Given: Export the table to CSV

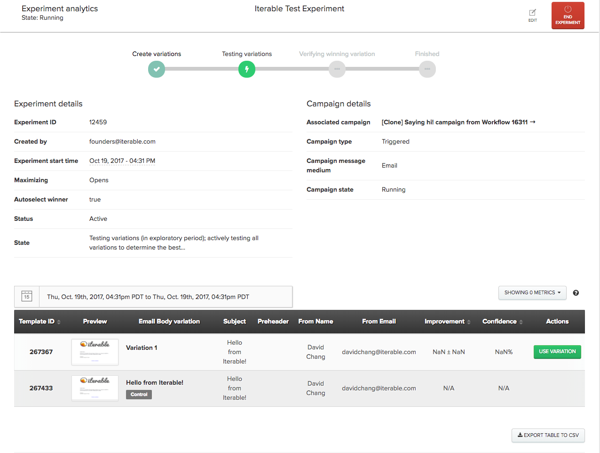Looking at the screenshot, I should (548, 435).
